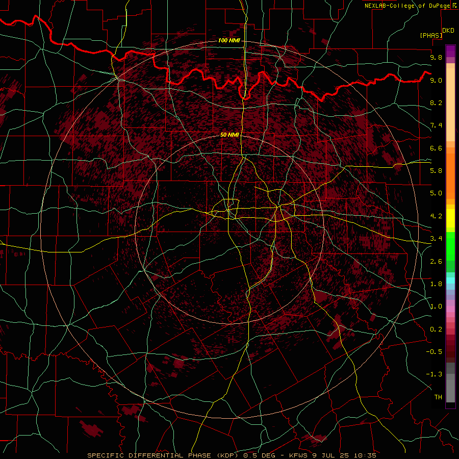
Task: Click the 5.0 scale value
Action: (x=436, y=193)
